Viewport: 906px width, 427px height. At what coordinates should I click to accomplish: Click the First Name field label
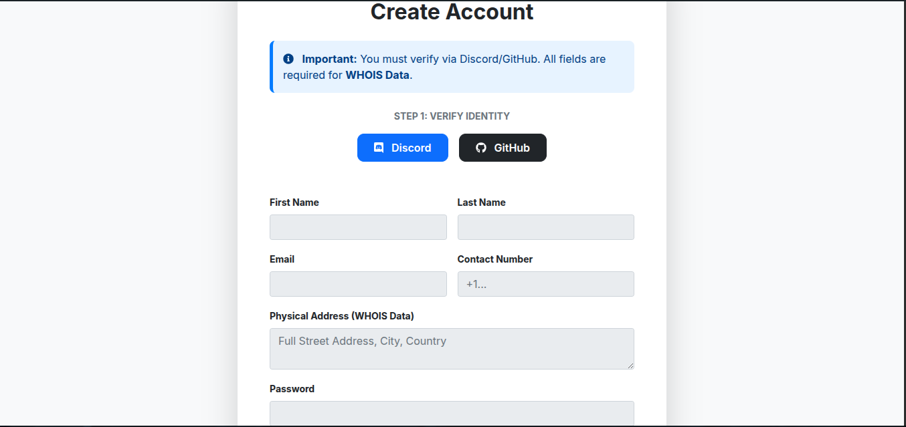pos(294,202)
